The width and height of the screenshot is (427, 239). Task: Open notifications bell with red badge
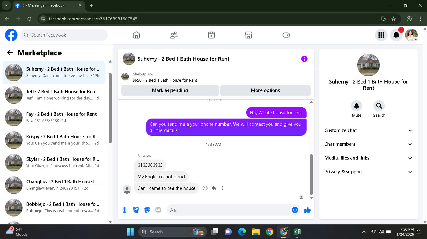(x=396, y=35)
